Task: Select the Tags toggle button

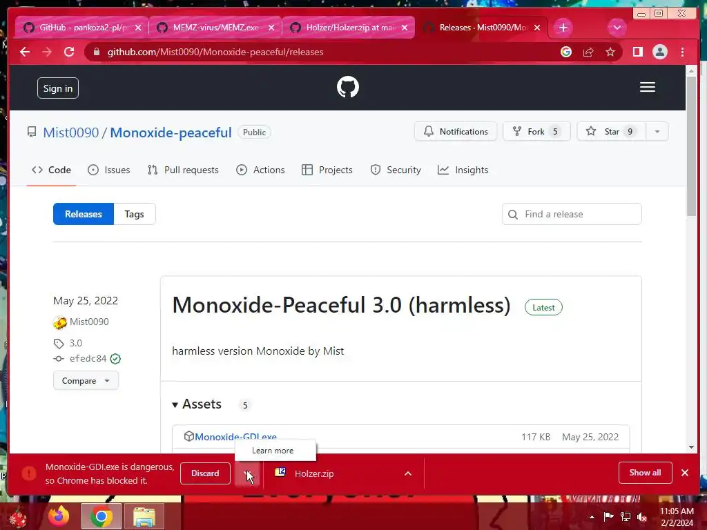Action: pyautogui.click(x=135, y=214)
